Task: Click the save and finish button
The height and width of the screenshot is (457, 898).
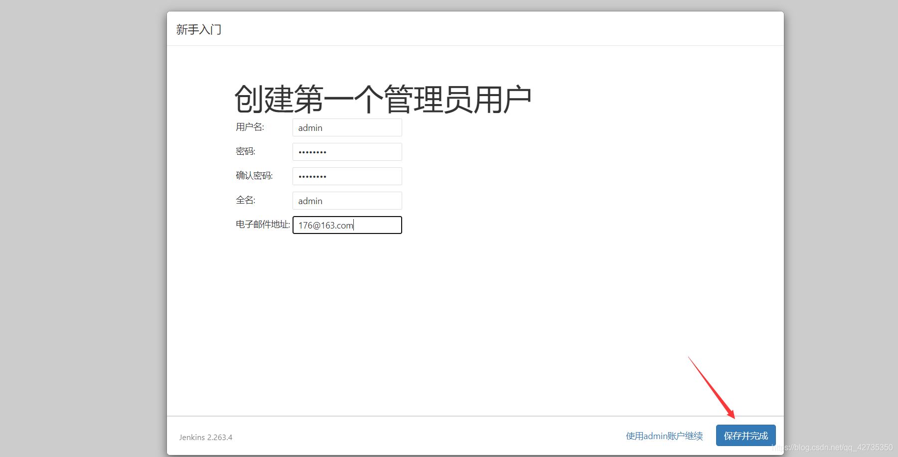Action: [746, 435]
